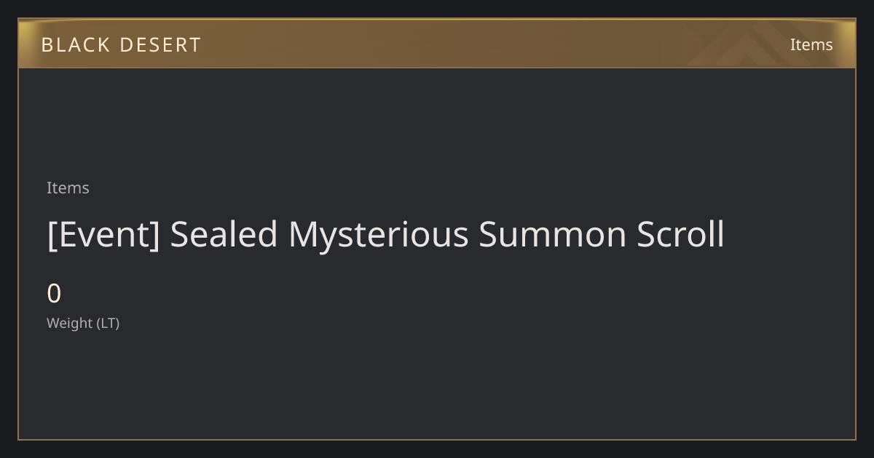Image resolution: width=874 pixels, height=458 pixels.
Task: Click the empty dark card area below Weight
Action: tap(437, 385)
